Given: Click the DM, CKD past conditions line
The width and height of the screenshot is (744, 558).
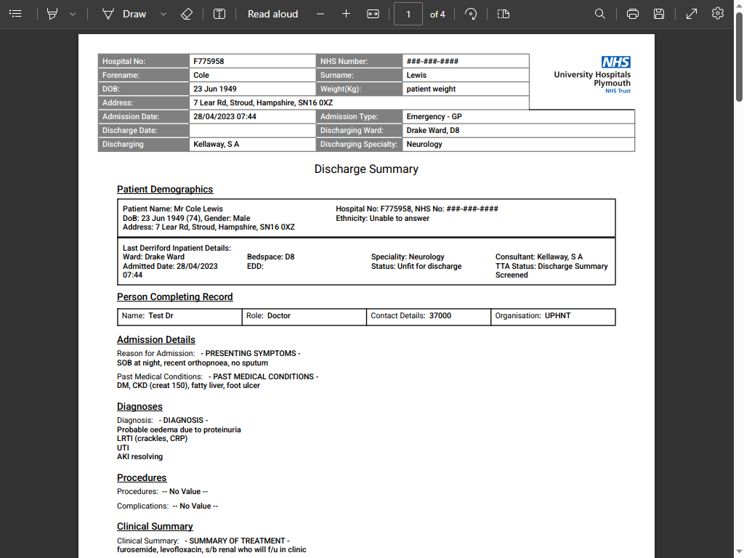Looking at the screenshot, I should (188, 385).
